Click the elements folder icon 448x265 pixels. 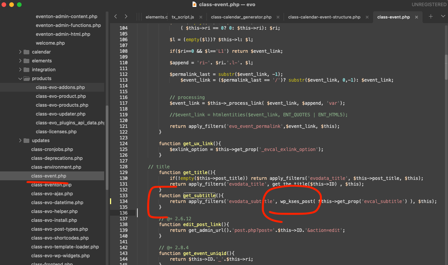(27, 61)
